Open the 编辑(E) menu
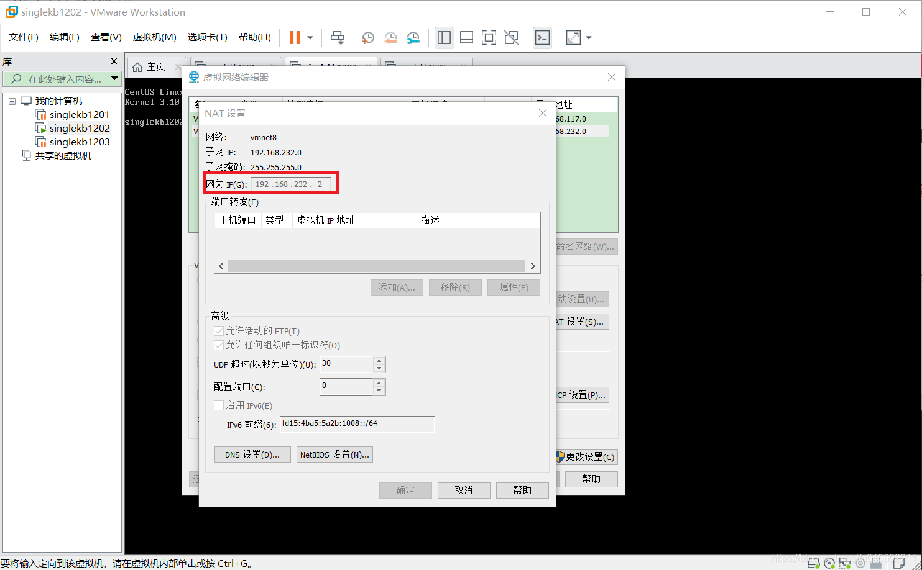The height and width of the screenshot is (570, 922). 65,37
